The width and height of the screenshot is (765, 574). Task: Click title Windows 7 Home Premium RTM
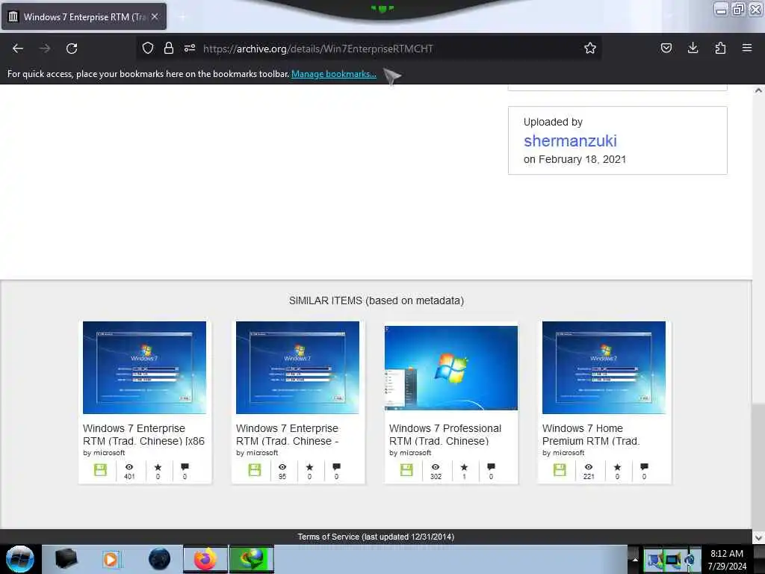pyautogui.click(x=591, y=434)
